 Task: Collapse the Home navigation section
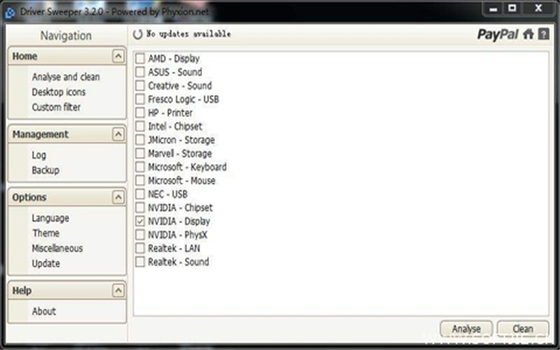(x=119, y=56)
